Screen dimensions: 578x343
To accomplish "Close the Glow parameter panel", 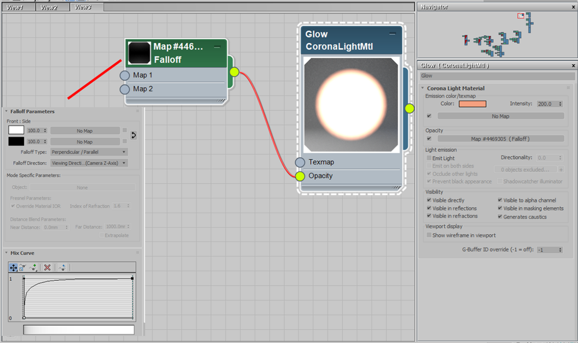I will point(573,66).
